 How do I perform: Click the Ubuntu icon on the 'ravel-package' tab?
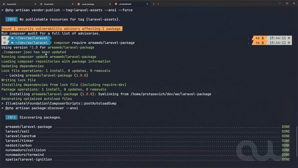79,4
